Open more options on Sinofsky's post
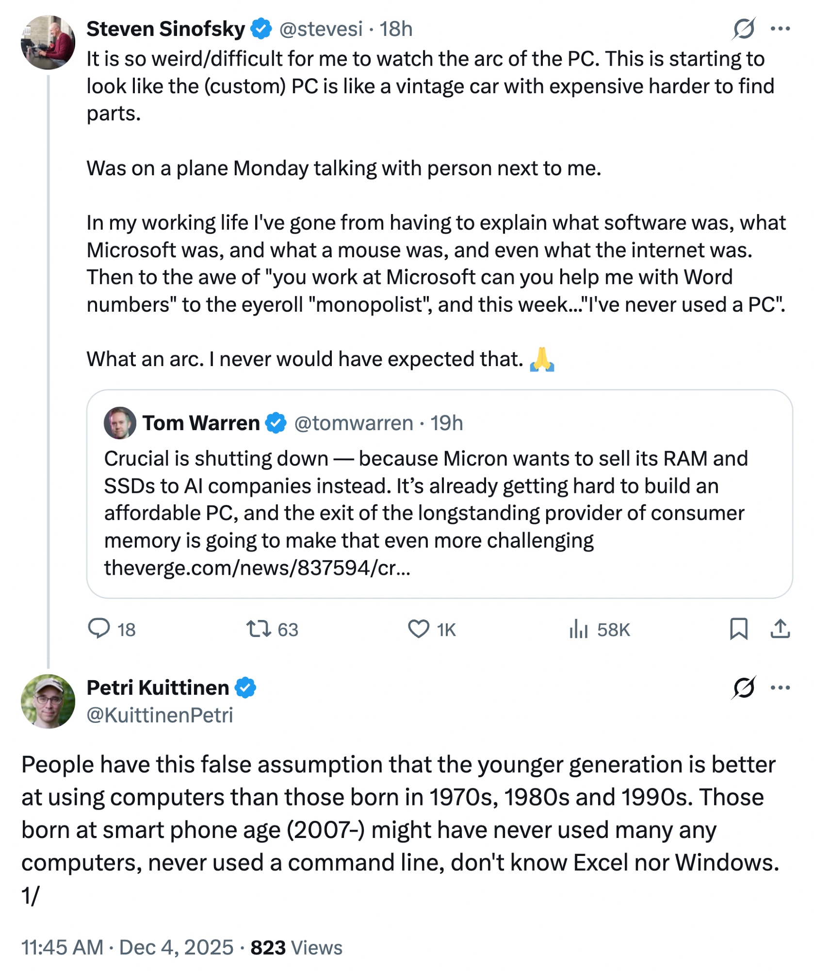Screen dimensions: 814x971 (x=780, y=29)
